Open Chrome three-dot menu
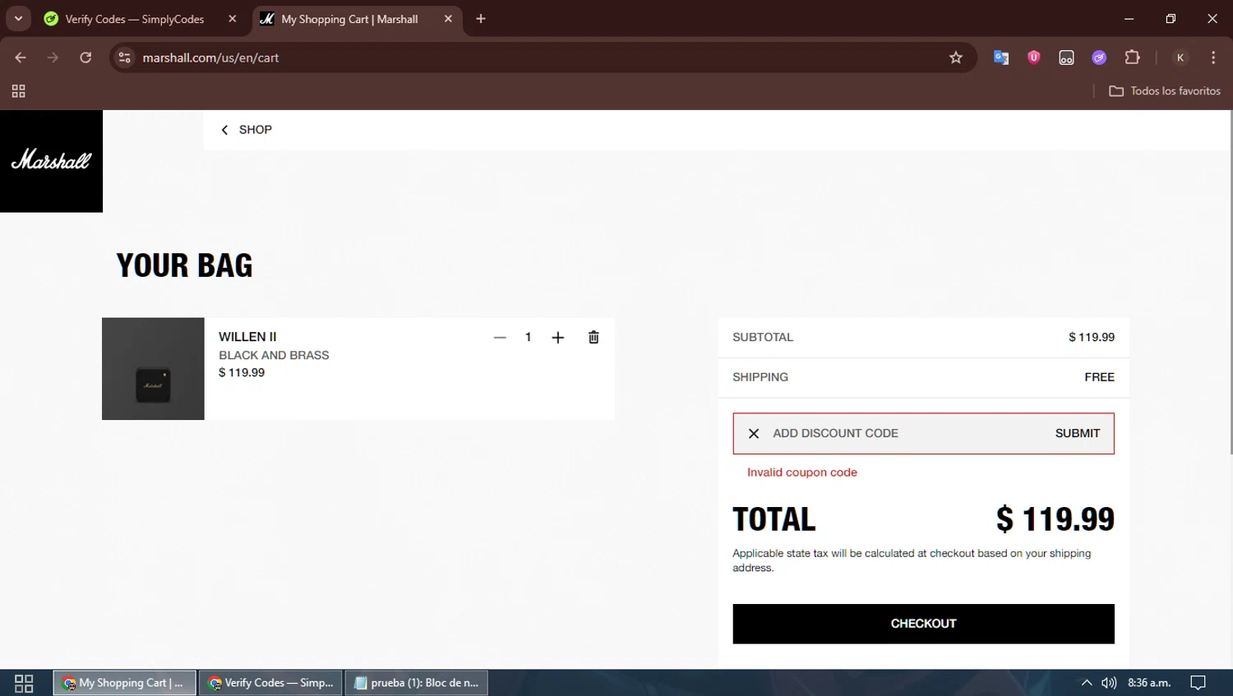 point(1213,58)
